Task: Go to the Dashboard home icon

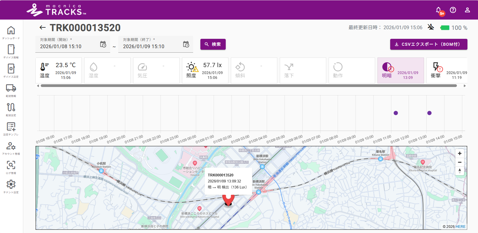Action: pyautogui.click(x=11, y=30)
